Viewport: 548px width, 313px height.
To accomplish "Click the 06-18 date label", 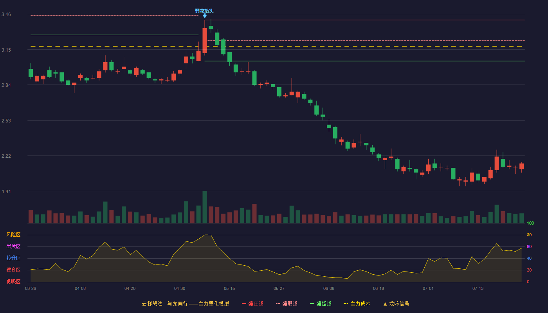I will coord(379,288).
